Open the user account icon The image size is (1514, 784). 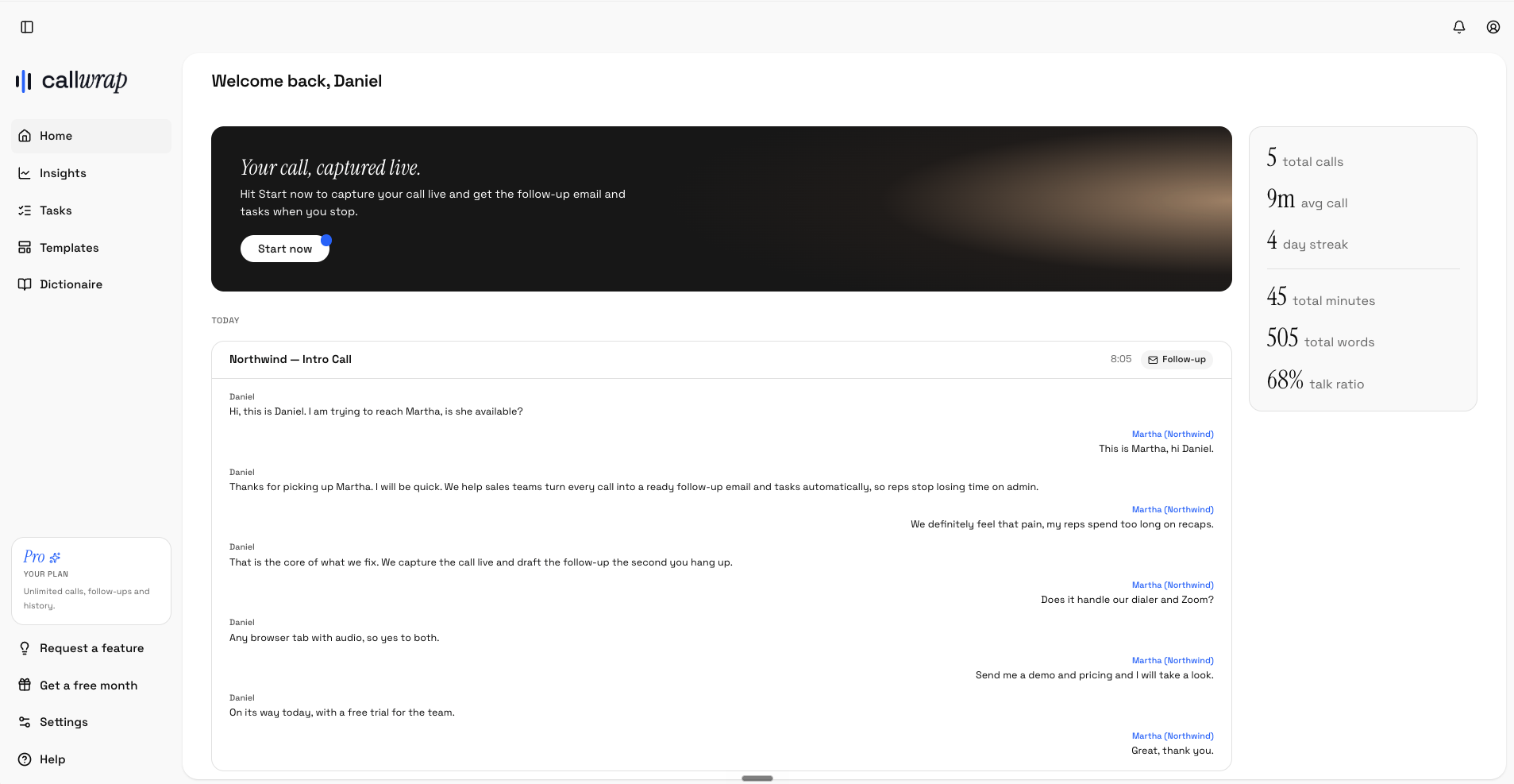(1493, 27)
